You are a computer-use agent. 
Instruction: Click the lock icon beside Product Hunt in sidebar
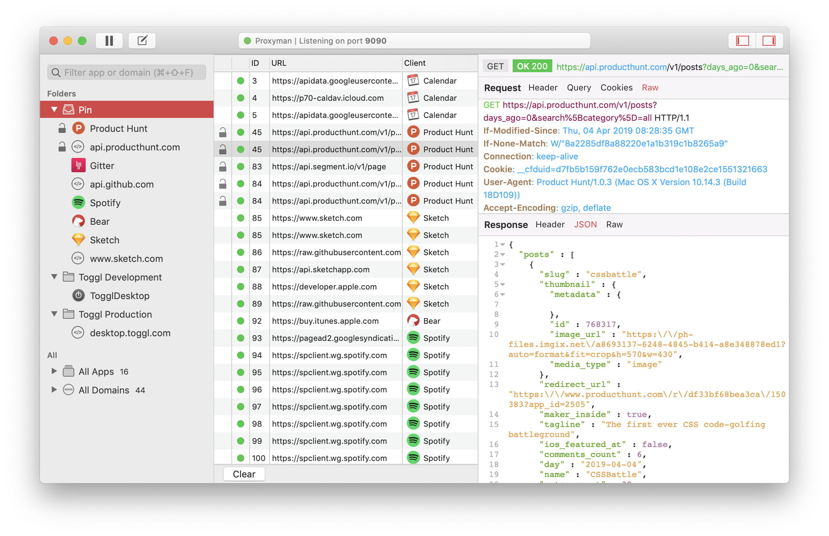coord(62,128)
